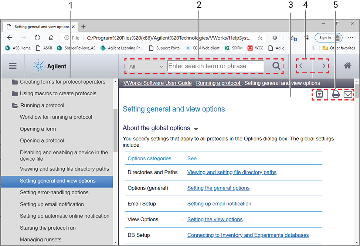Open Setting up email notification table link

click(219, 204)
